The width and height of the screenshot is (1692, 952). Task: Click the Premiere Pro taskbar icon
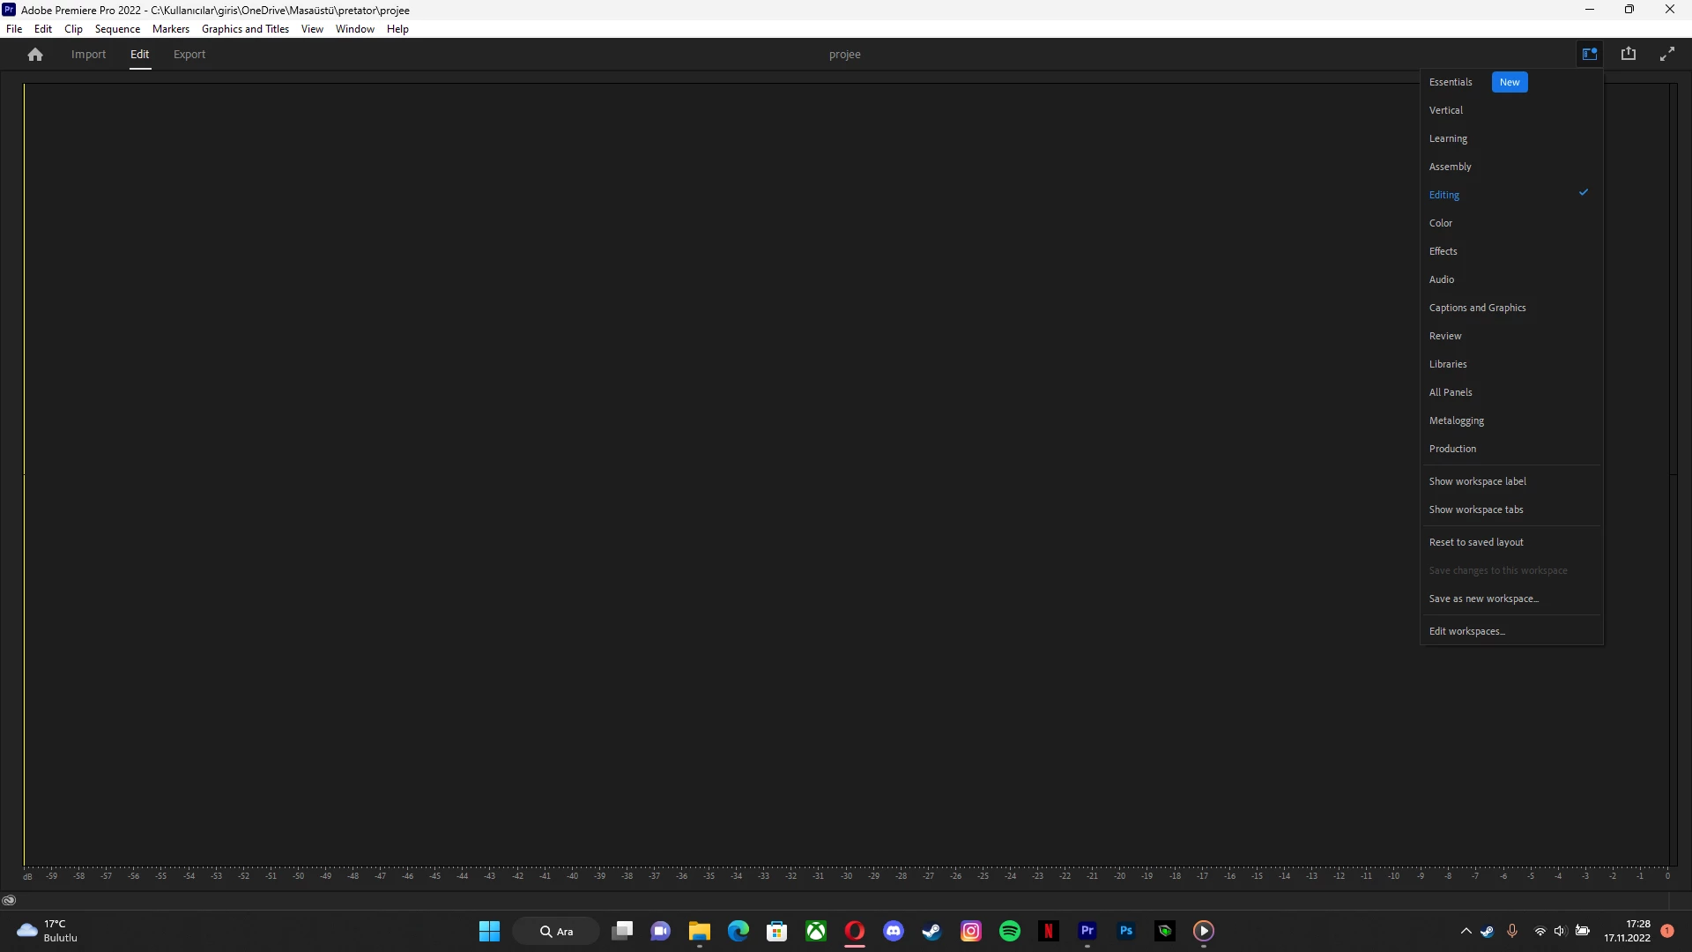click(x=1087, y=931)
